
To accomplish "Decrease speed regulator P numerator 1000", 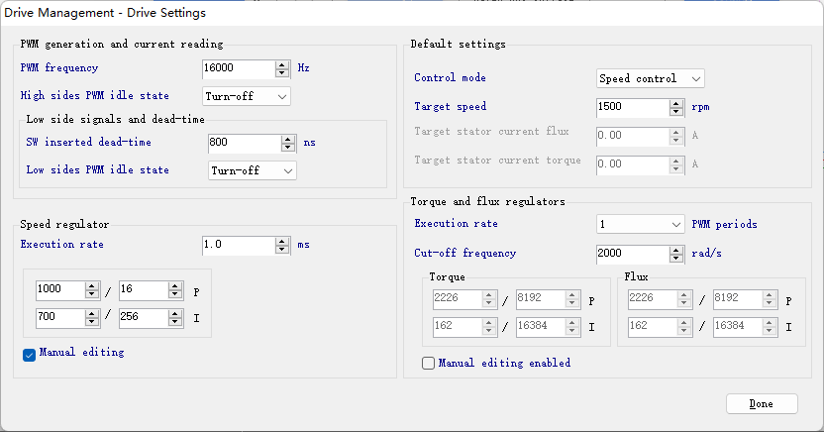I will 92,294.
